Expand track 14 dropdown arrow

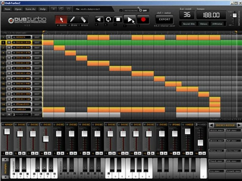point(9,104)
